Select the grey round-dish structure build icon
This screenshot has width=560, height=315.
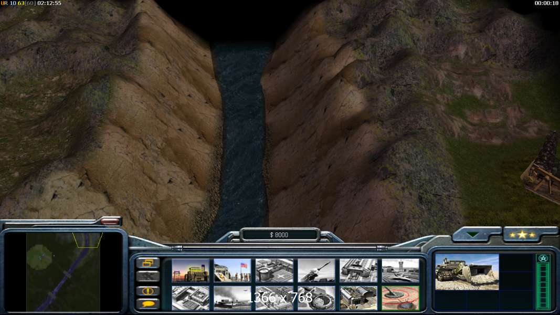point(316,298)
